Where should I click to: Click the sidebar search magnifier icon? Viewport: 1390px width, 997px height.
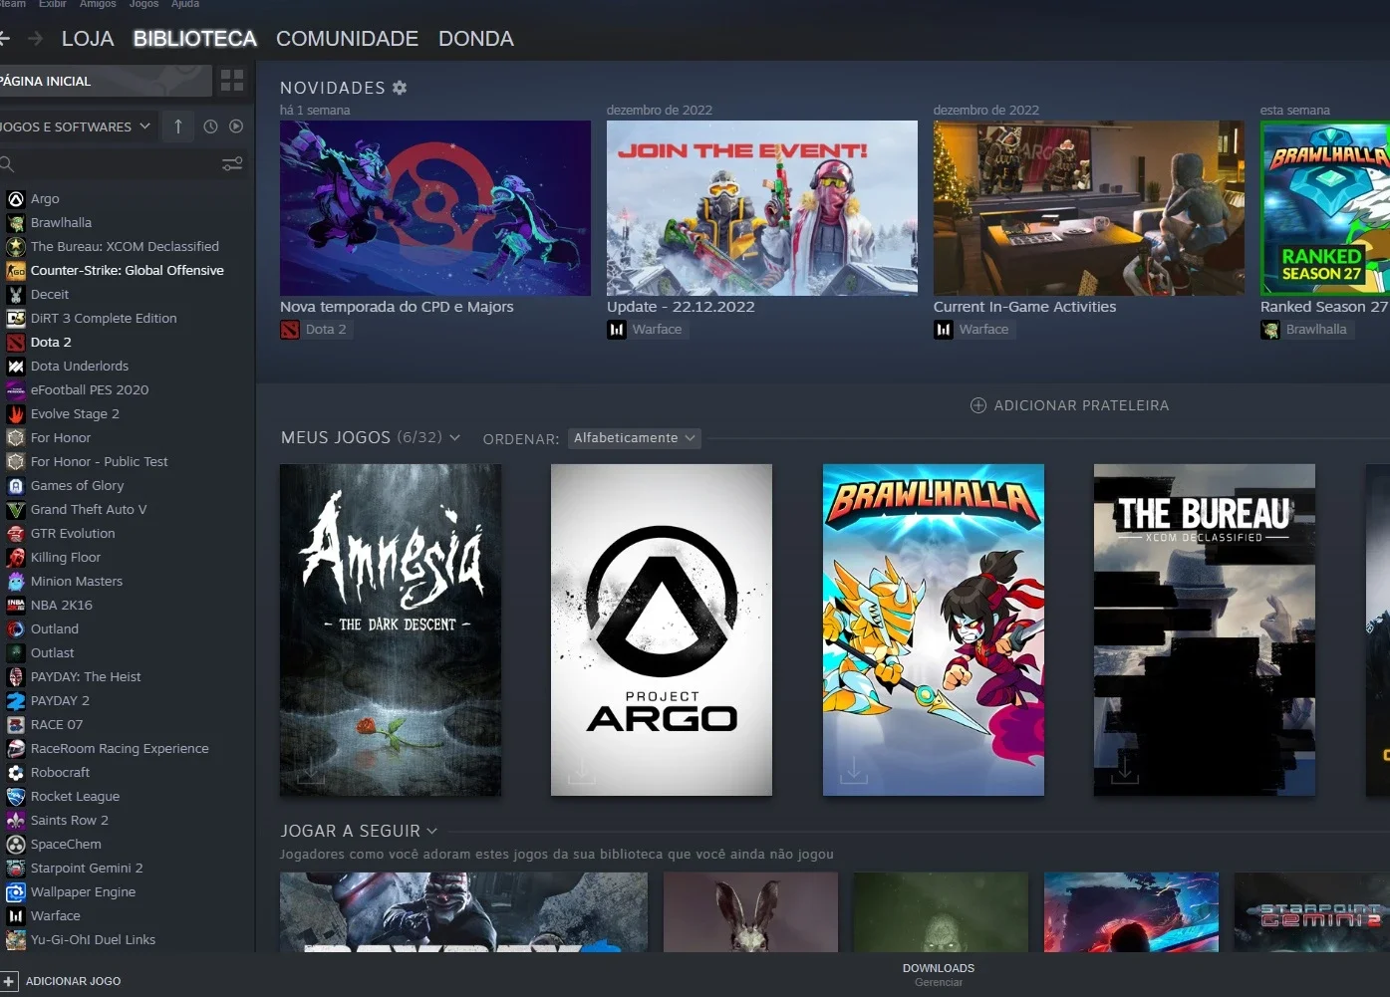tap(7, 163)
